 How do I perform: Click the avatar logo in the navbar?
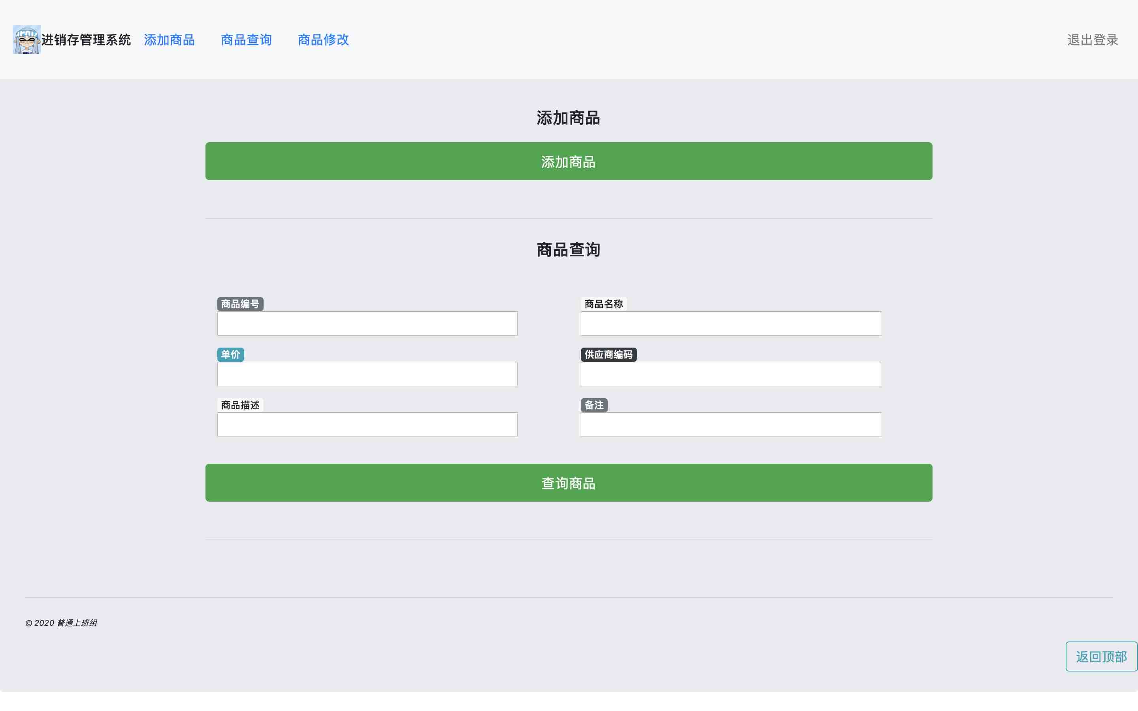pos(27,39)
